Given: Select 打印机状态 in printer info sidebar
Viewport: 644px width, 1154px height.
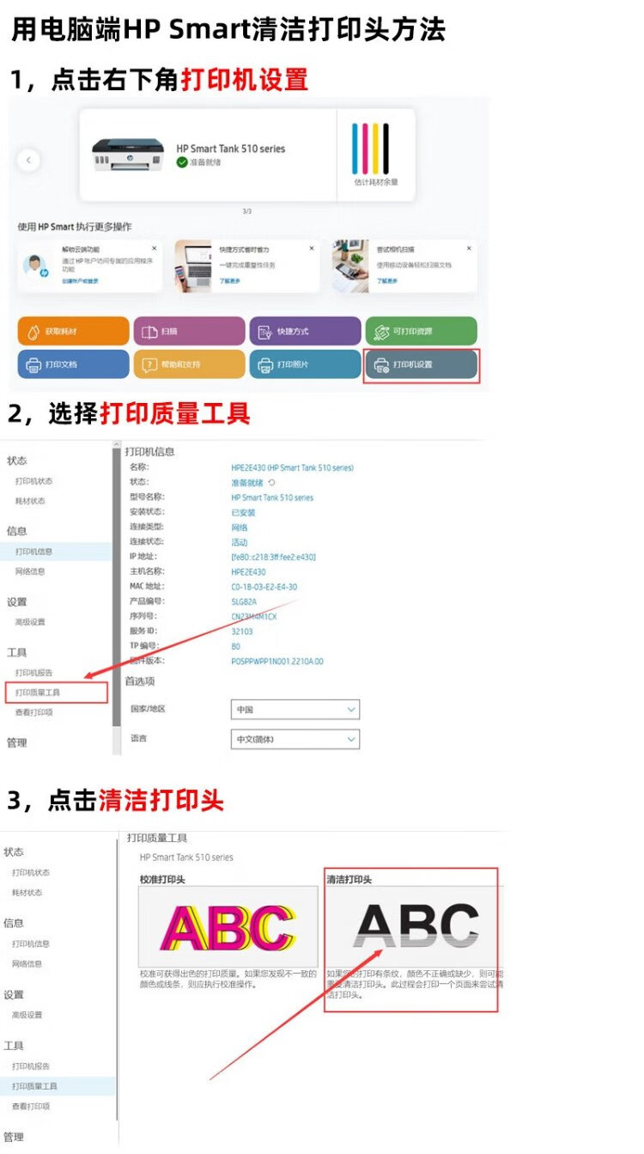Looking at the screenshot, I should click(x=33, y=481).
